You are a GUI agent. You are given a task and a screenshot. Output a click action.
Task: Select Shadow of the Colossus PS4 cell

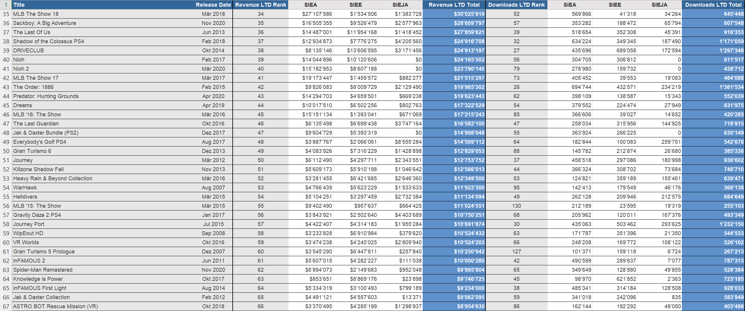[x=103, y=41]
